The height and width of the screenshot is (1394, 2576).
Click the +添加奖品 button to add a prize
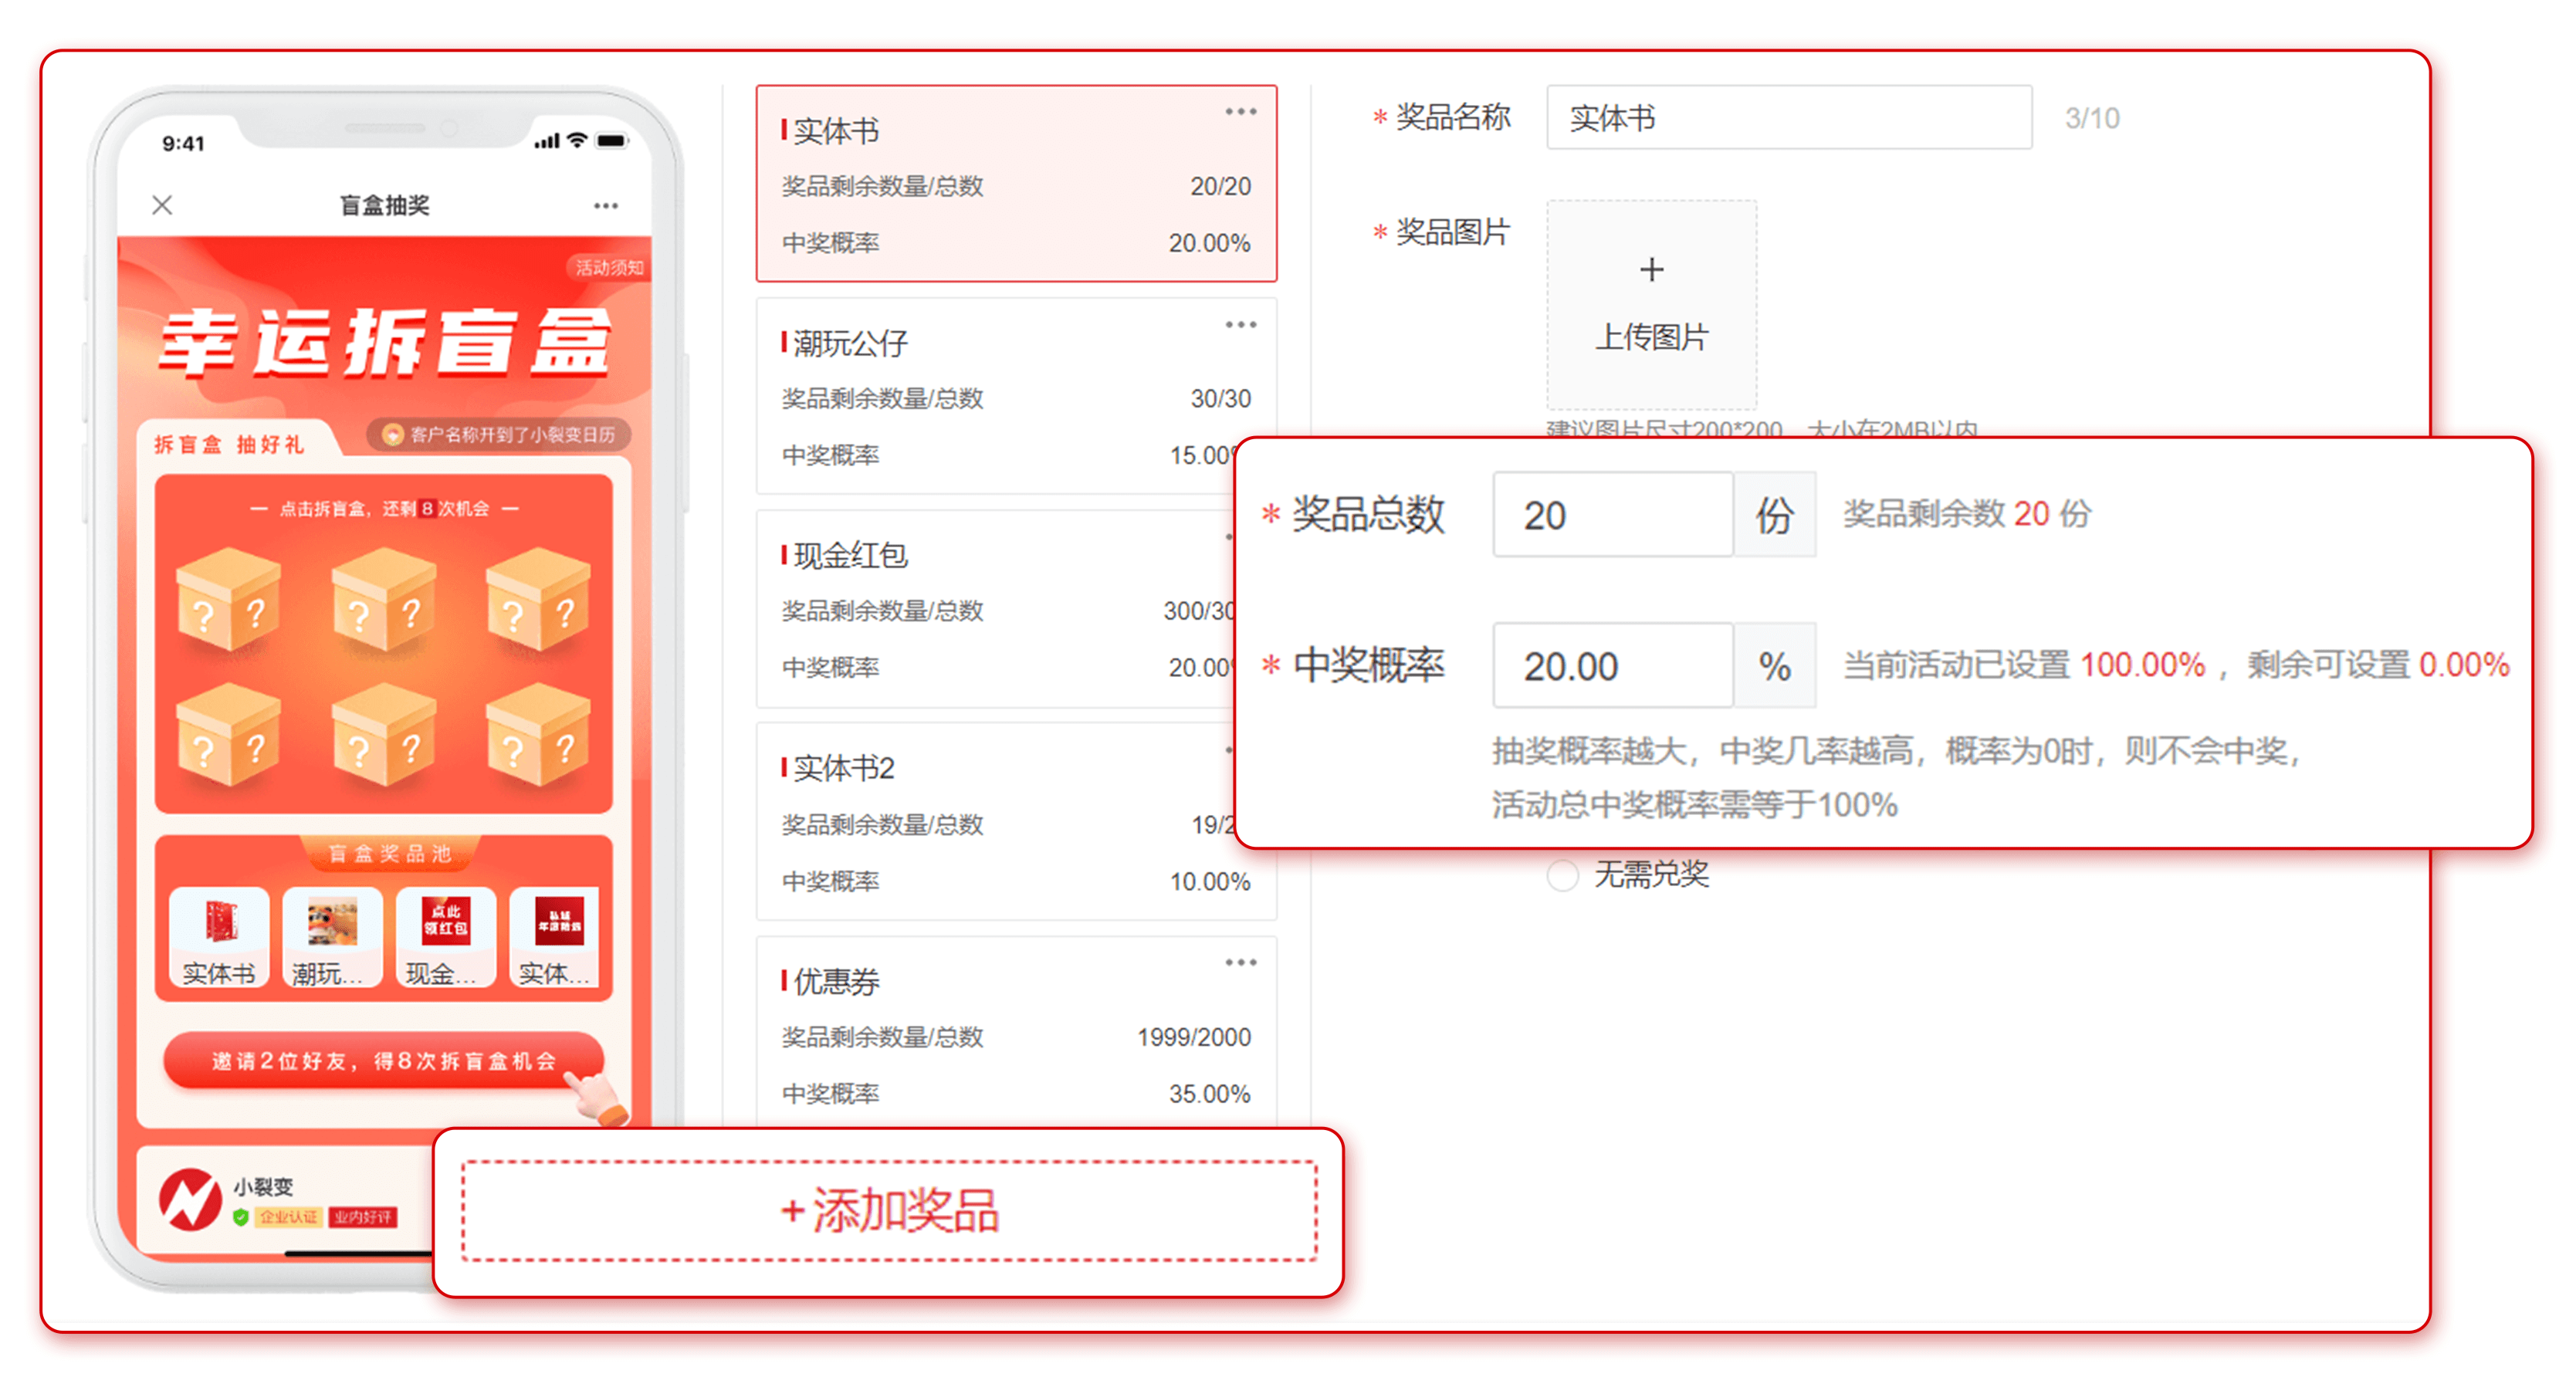[x=891, y=1212]
